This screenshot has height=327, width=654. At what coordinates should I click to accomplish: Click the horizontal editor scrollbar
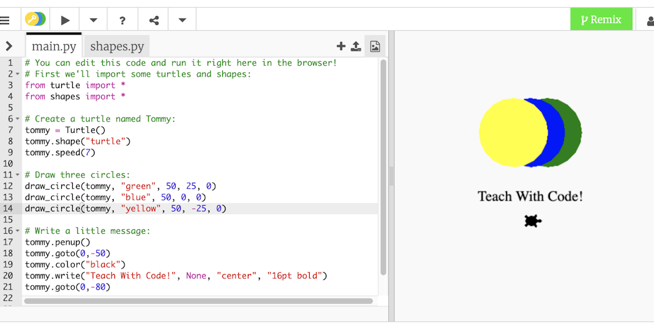(199, 301)
